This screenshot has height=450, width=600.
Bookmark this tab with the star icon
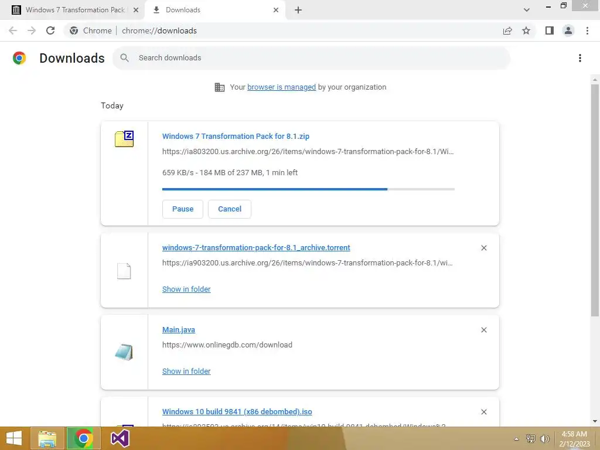tap(526, 30)
